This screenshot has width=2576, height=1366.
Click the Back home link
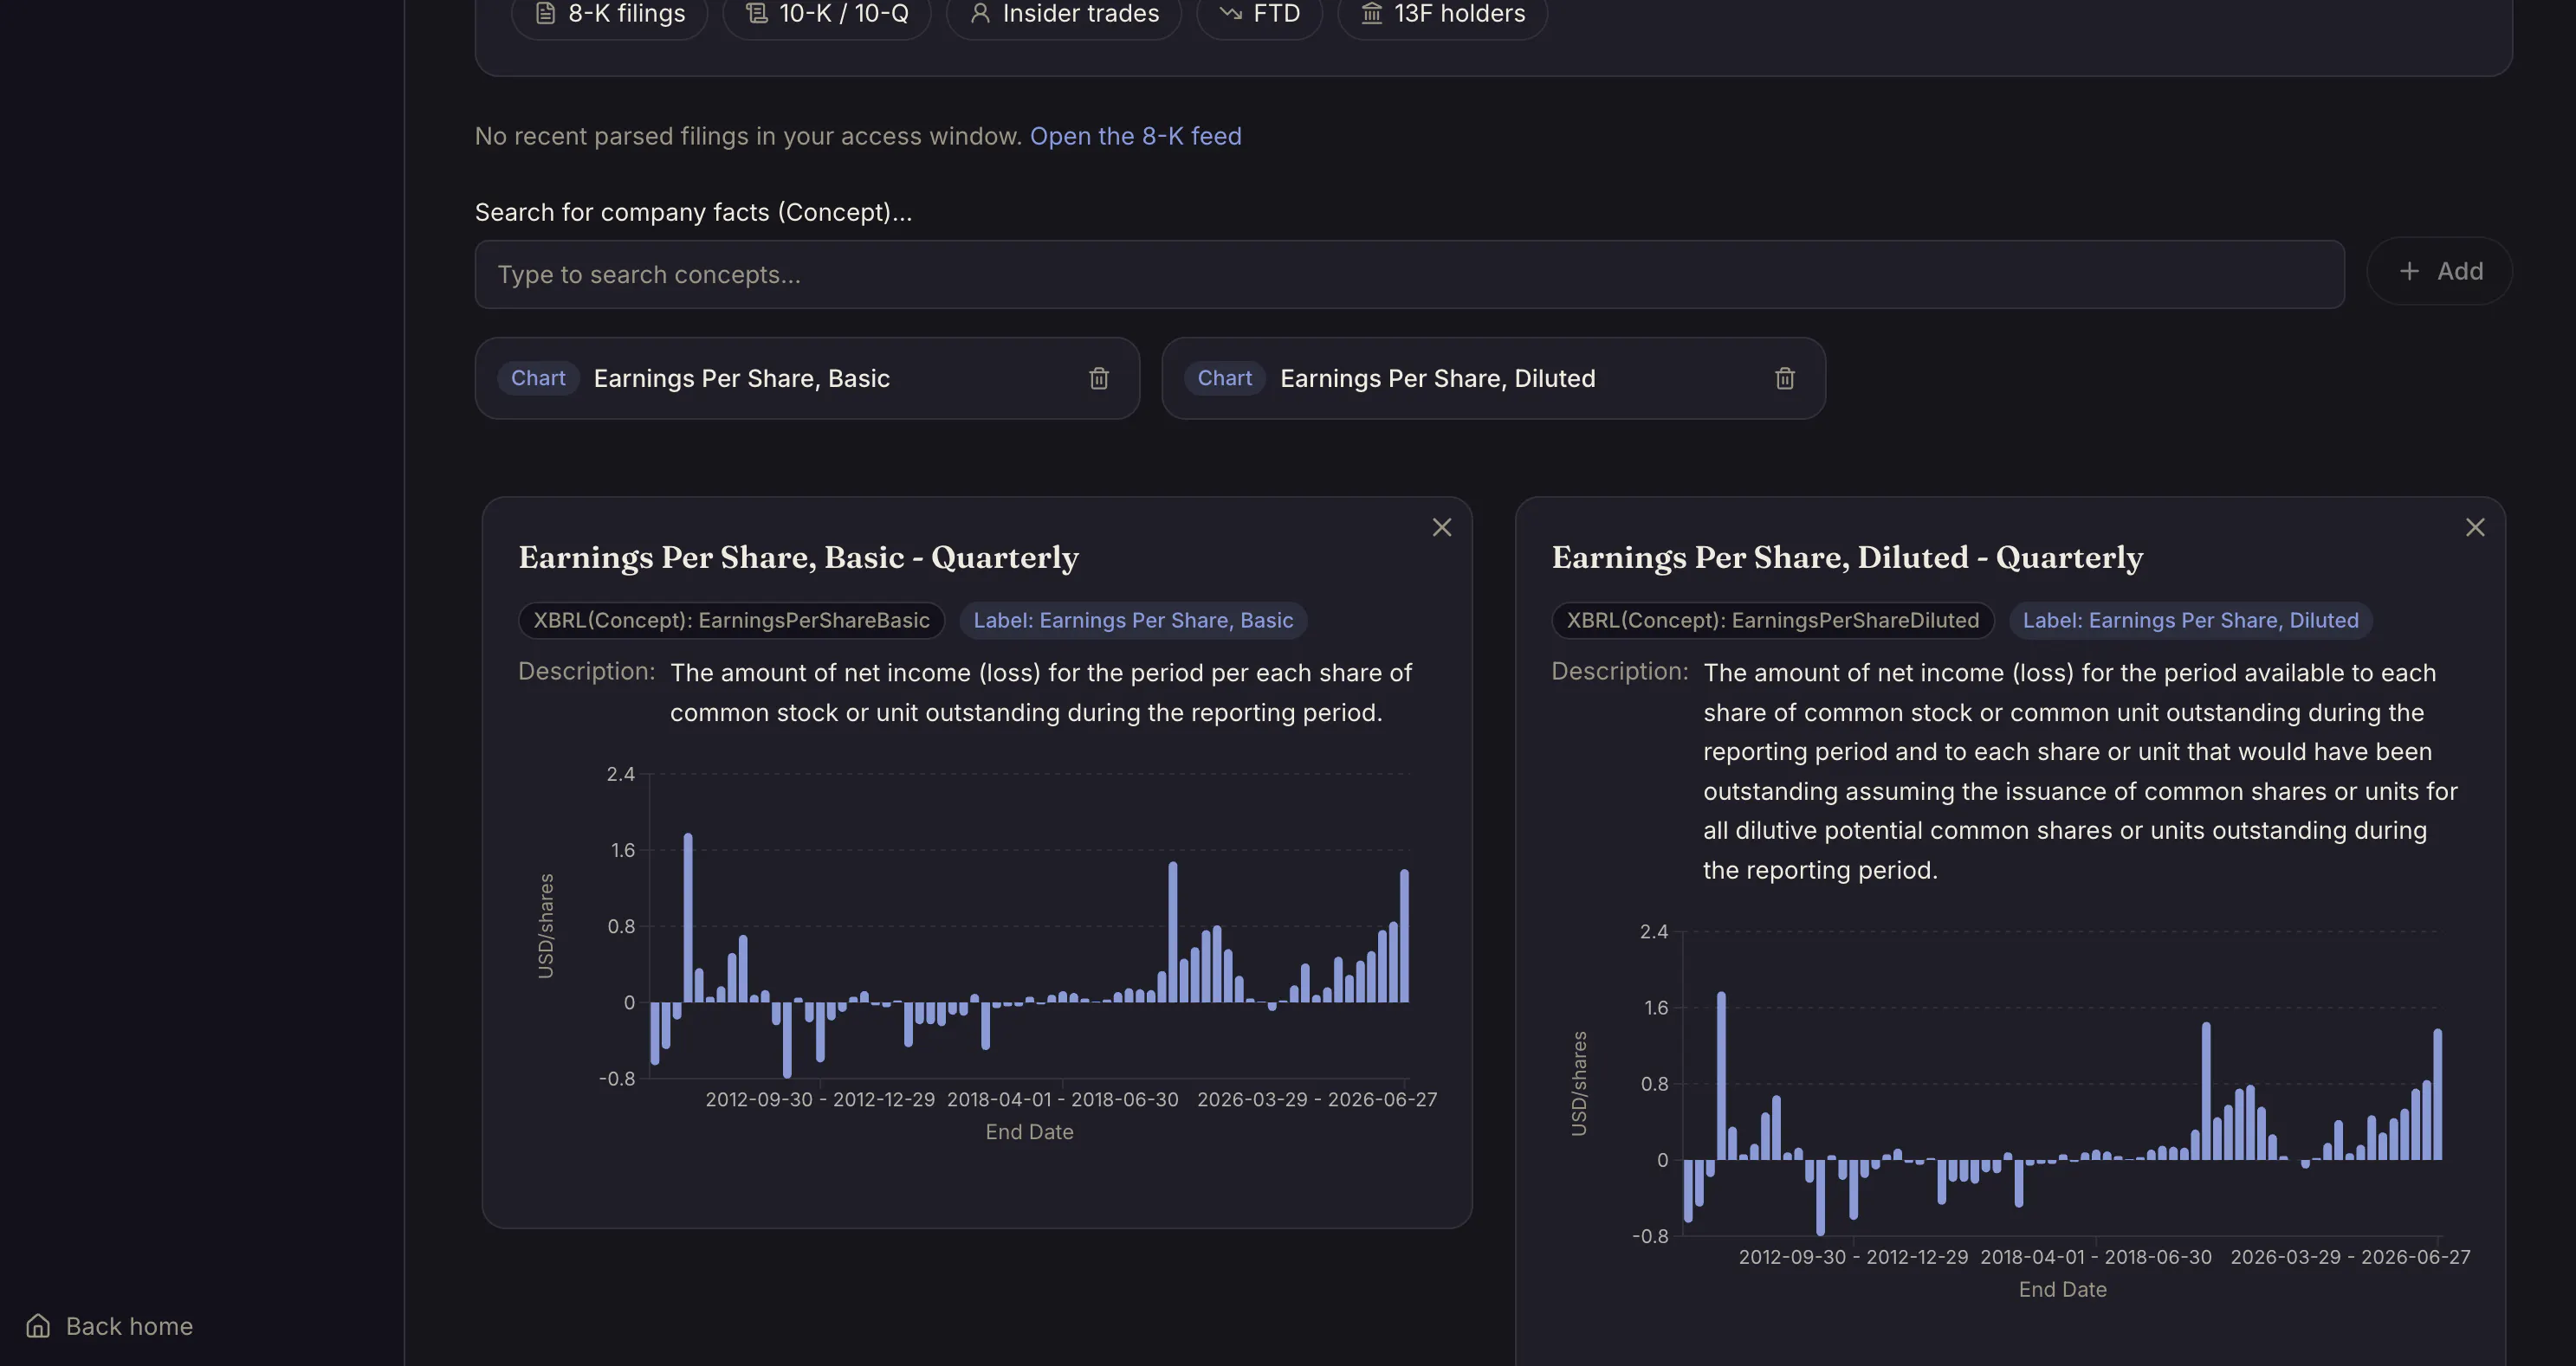pos(109,1326)
